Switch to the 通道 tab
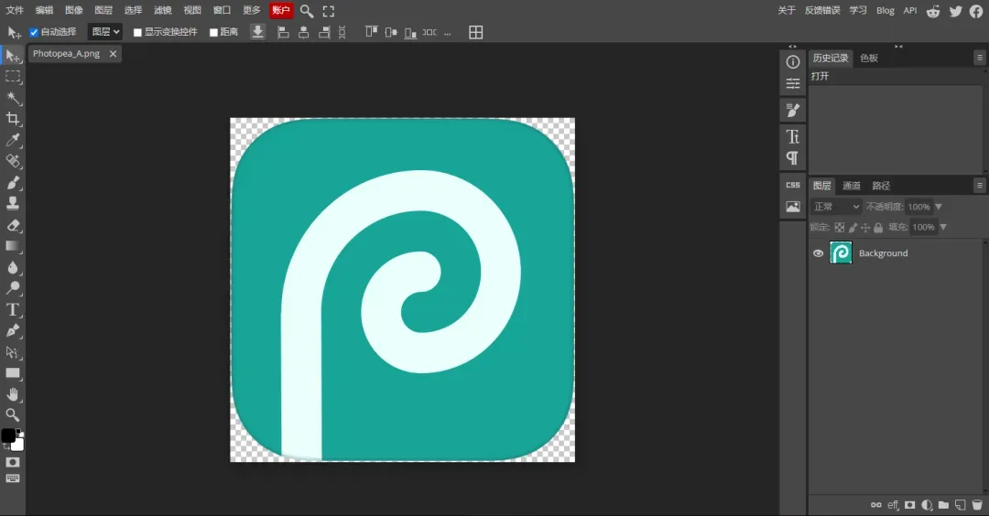This screenshot has height=516, width=989. [x=852, y=185]
